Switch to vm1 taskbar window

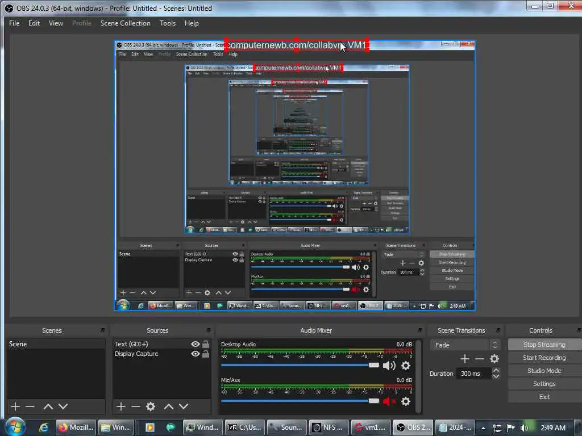tap(372, 427)
